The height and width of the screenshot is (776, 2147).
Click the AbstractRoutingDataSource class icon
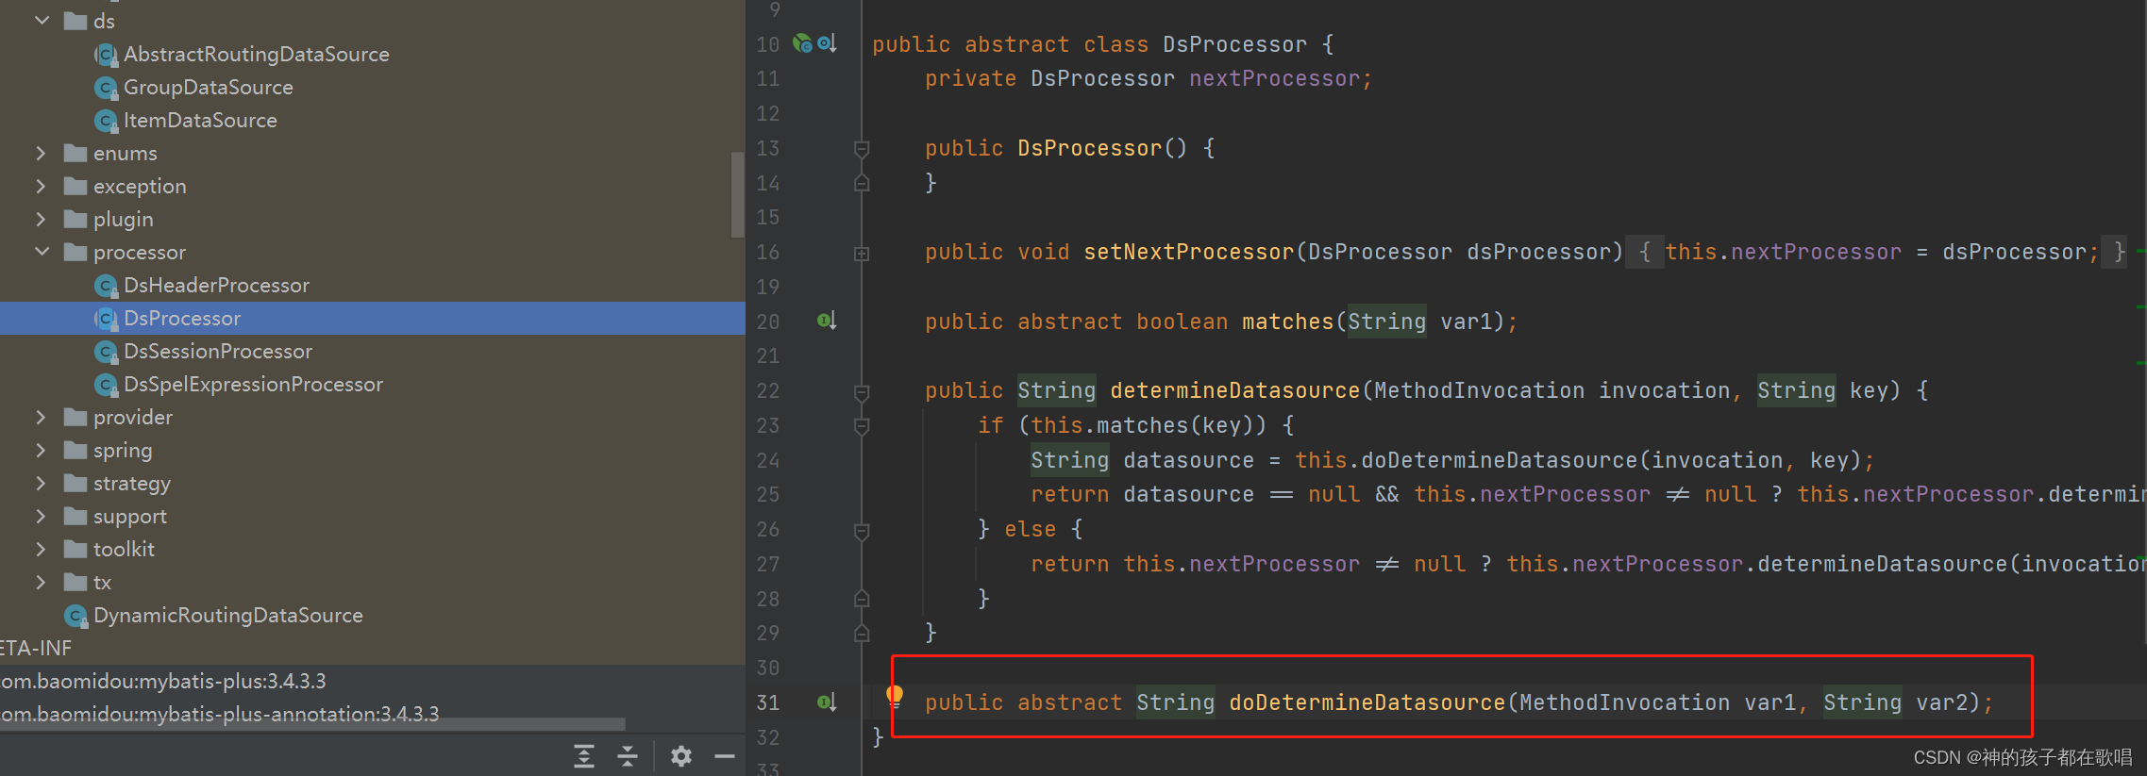(x=106, y=55)
